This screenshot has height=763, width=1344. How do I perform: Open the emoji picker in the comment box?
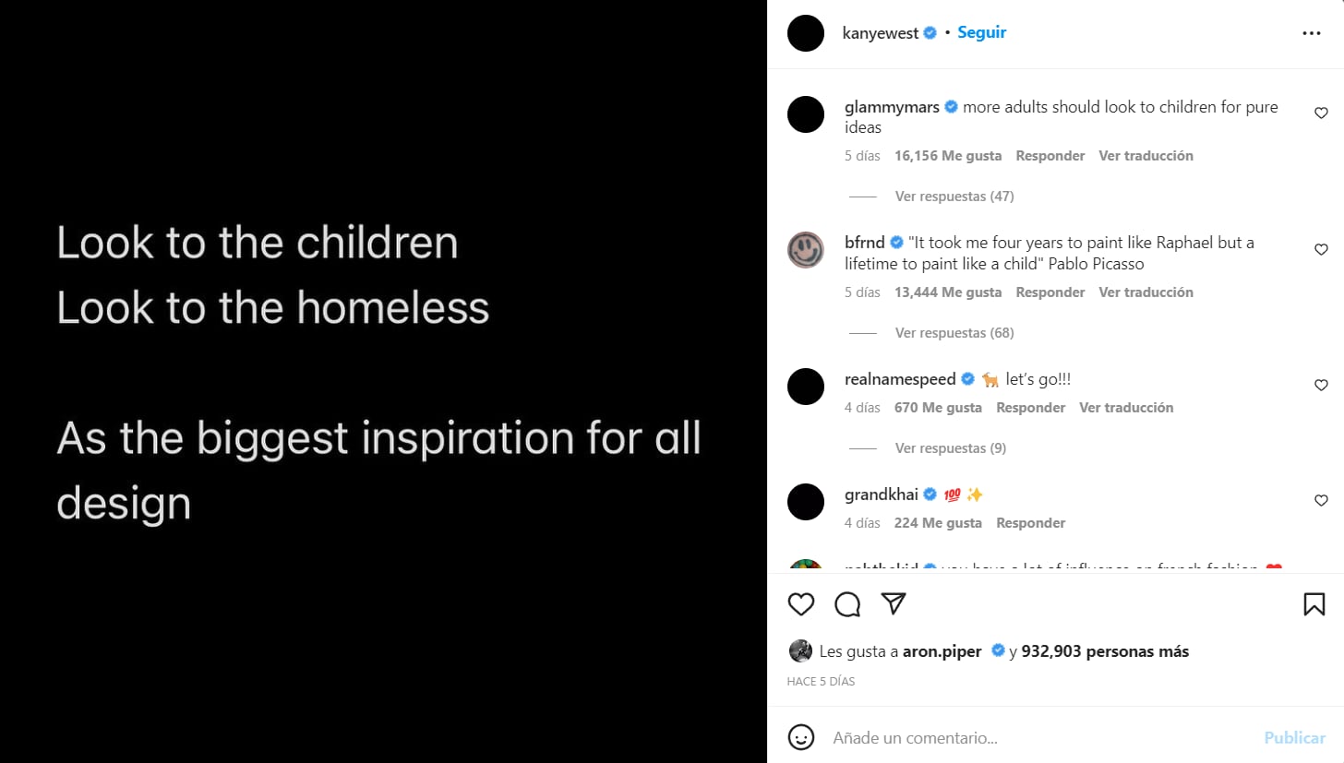coord(799,737)
